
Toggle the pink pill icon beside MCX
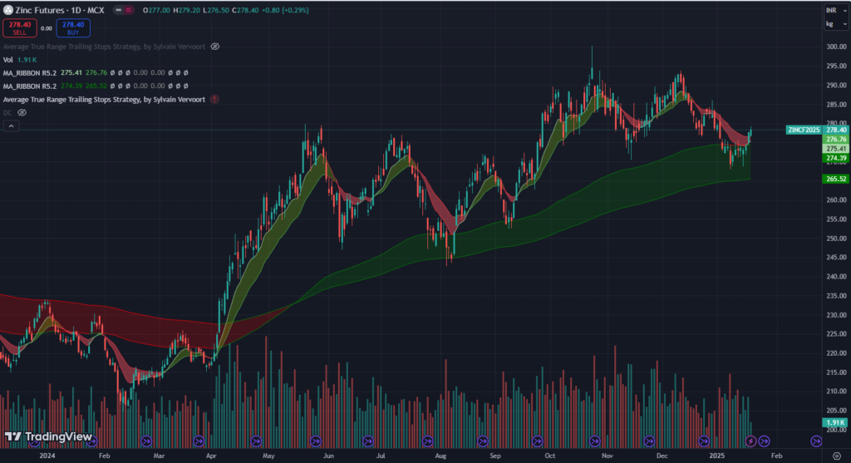pyautogui.click(x=129, y=10)
